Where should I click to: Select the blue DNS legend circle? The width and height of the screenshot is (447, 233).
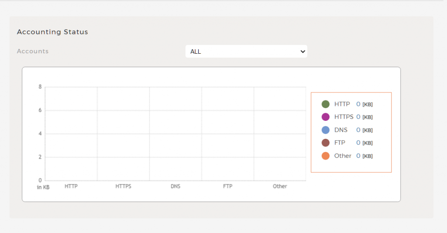coord(325,130)
